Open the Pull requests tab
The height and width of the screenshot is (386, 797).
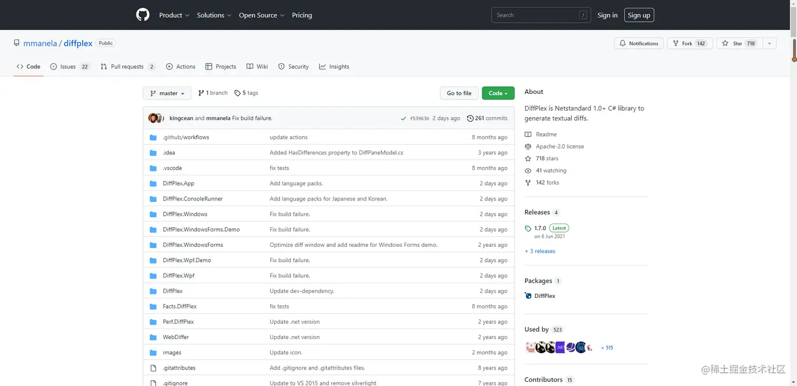click(128, 66)
